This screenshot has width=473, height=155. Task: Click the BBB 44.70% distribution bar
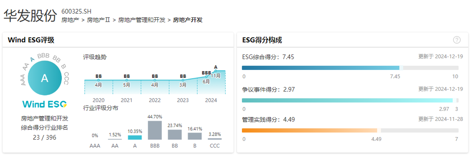tap(155, 130)
